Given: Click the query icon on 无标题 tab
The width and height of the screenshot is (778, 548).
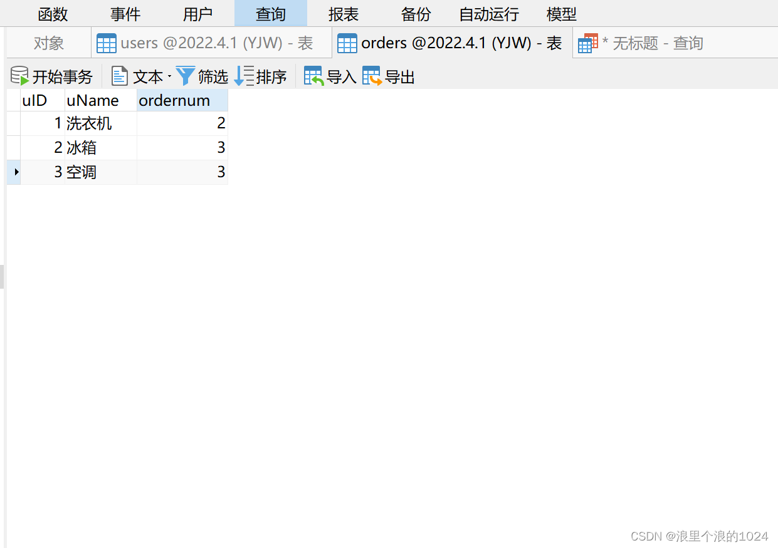Looking at the screenshot, I should tap(588, 43).
